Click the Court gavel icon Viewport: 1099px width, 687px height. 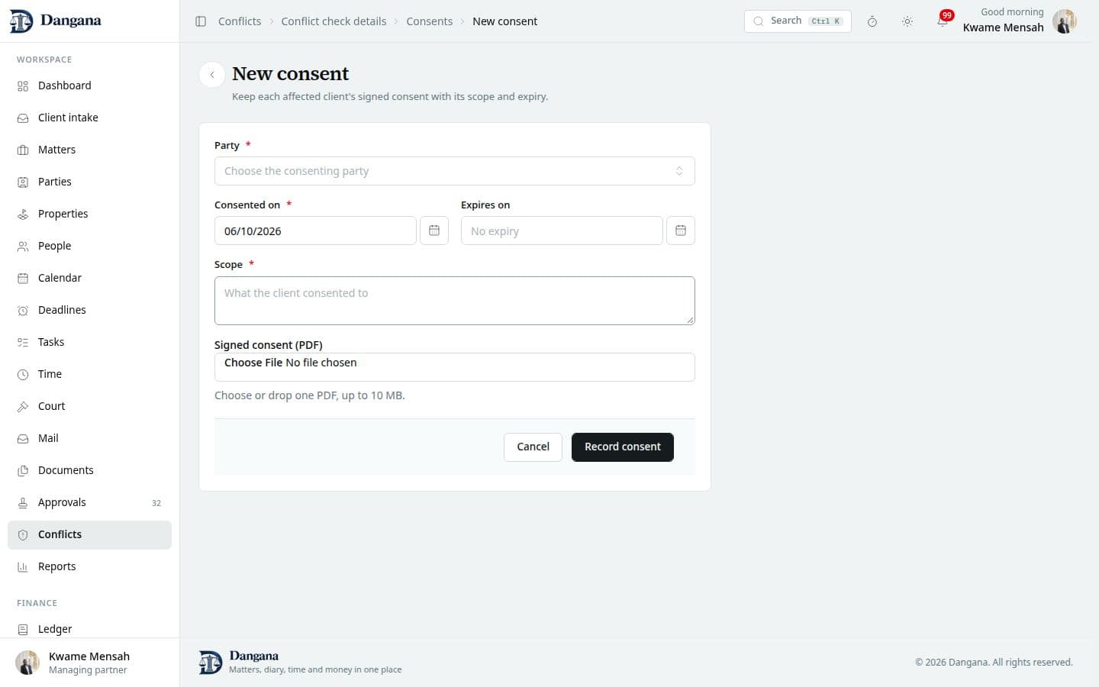[23, 407]
